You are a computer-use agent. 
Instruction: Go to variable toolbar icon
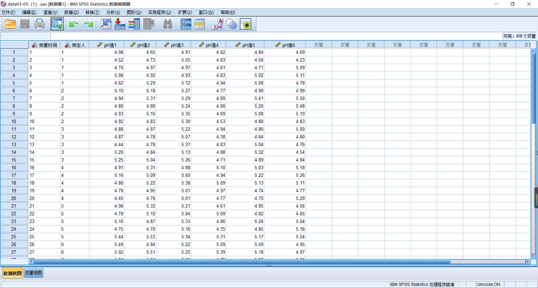(x=120, y=24)
